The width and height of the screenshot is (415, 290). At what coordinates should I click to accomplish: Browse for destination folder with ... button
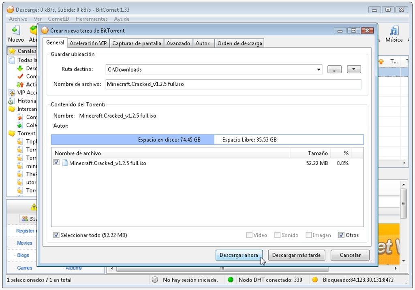334,69
